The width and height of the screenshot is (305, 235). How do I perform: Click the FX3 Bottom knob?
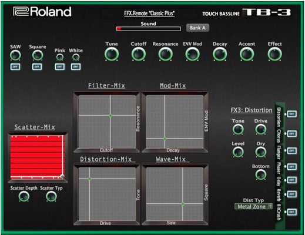[x=261, y=174]
